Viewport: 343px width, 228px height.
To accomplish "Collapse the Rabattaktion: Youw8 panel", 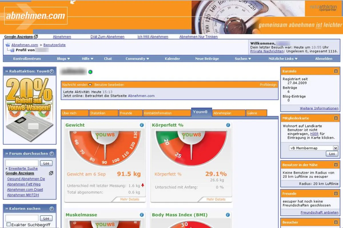I will click(x=52, y=71).
